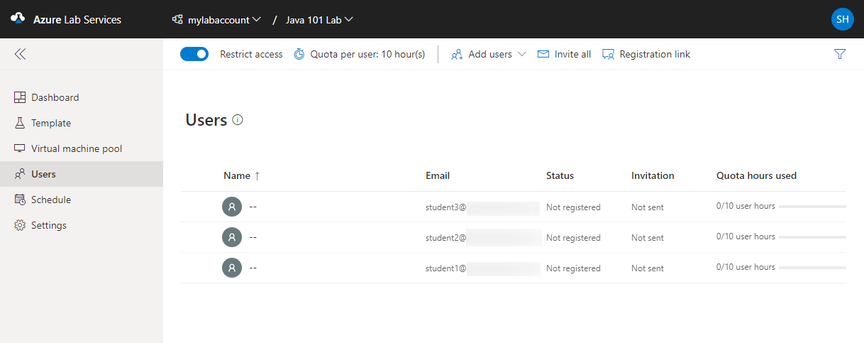Click the Azure Lab Services title
This screenshot has width=864, height=343.
point(77,20)
